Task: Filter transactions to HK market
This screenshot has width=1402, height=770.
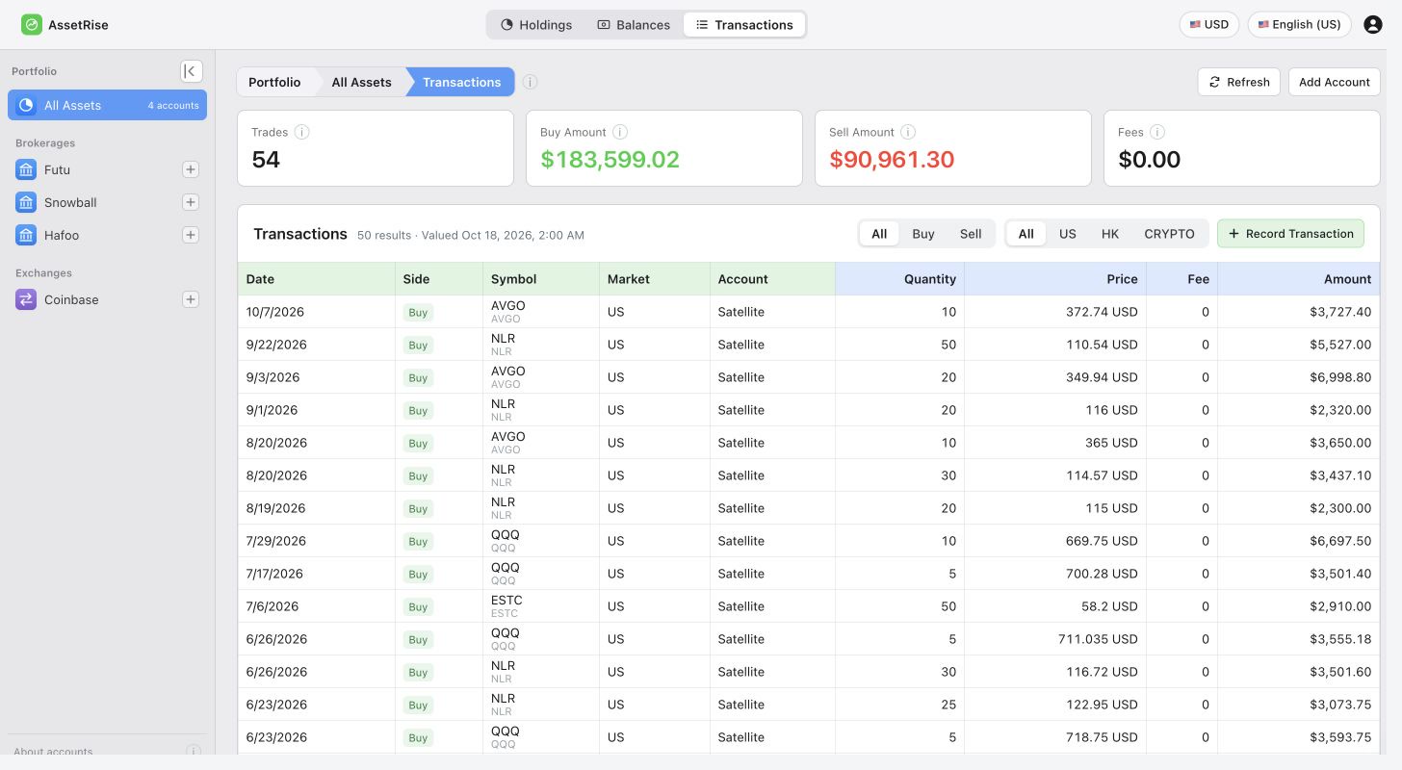Action: pos(1110,234)
